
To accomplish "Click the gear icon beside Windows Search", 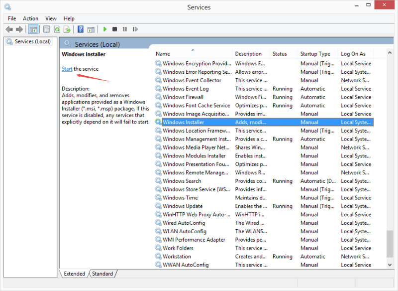I will tap(158, 181).
